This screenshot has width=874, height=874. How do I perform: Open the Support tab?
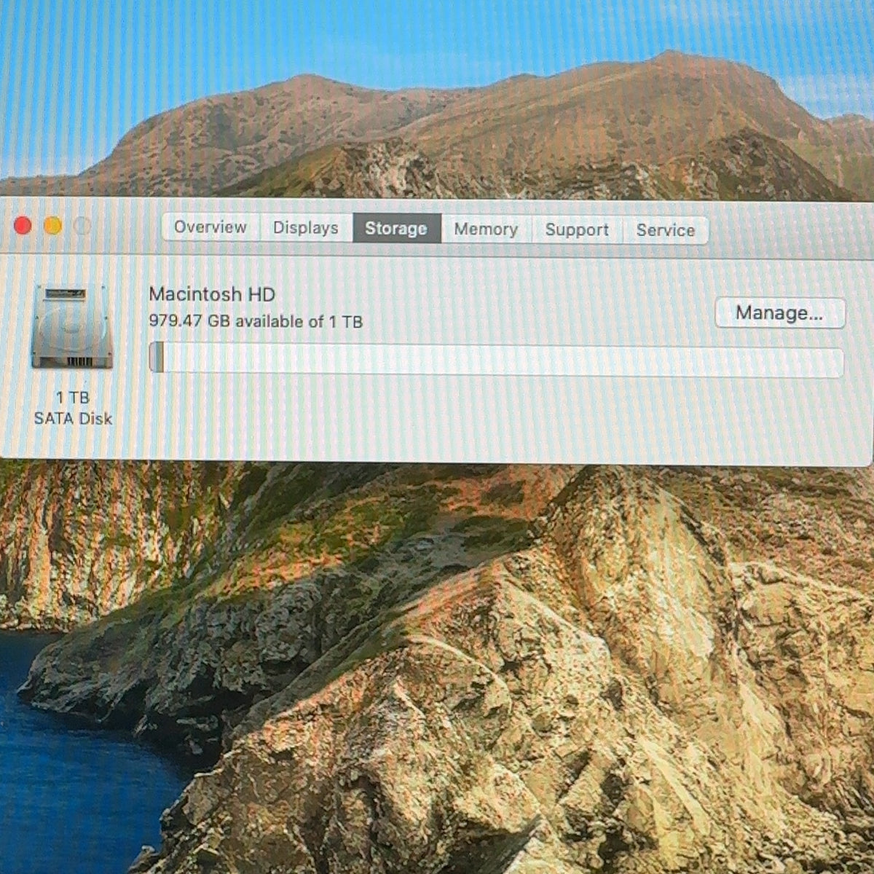(577, 230)
